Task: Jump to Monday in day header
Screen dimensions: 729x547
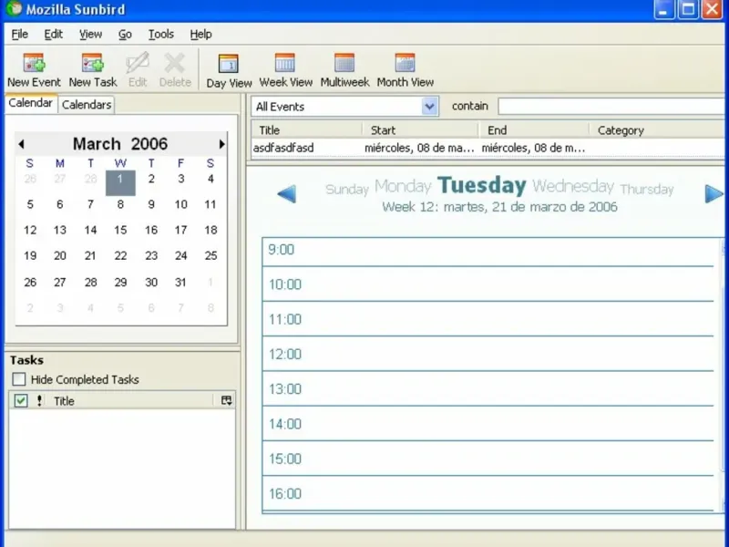Action: [x=403, y=187]
